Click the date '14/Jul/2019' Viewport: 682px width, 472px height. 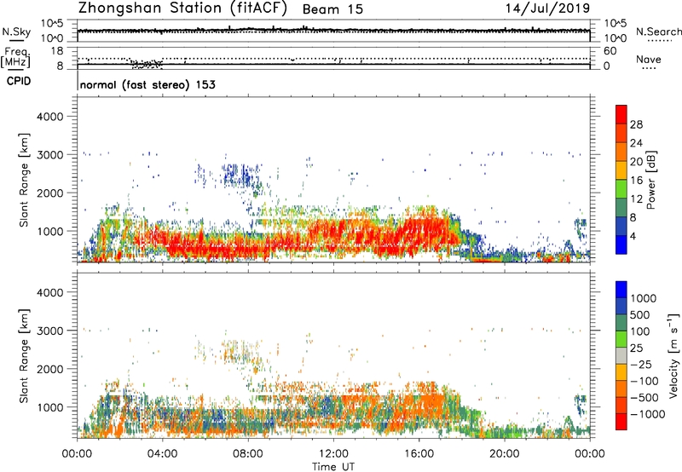(x=547, y=9)
